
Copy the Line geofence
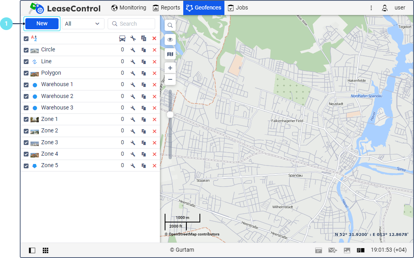click(x=144, y=62)
